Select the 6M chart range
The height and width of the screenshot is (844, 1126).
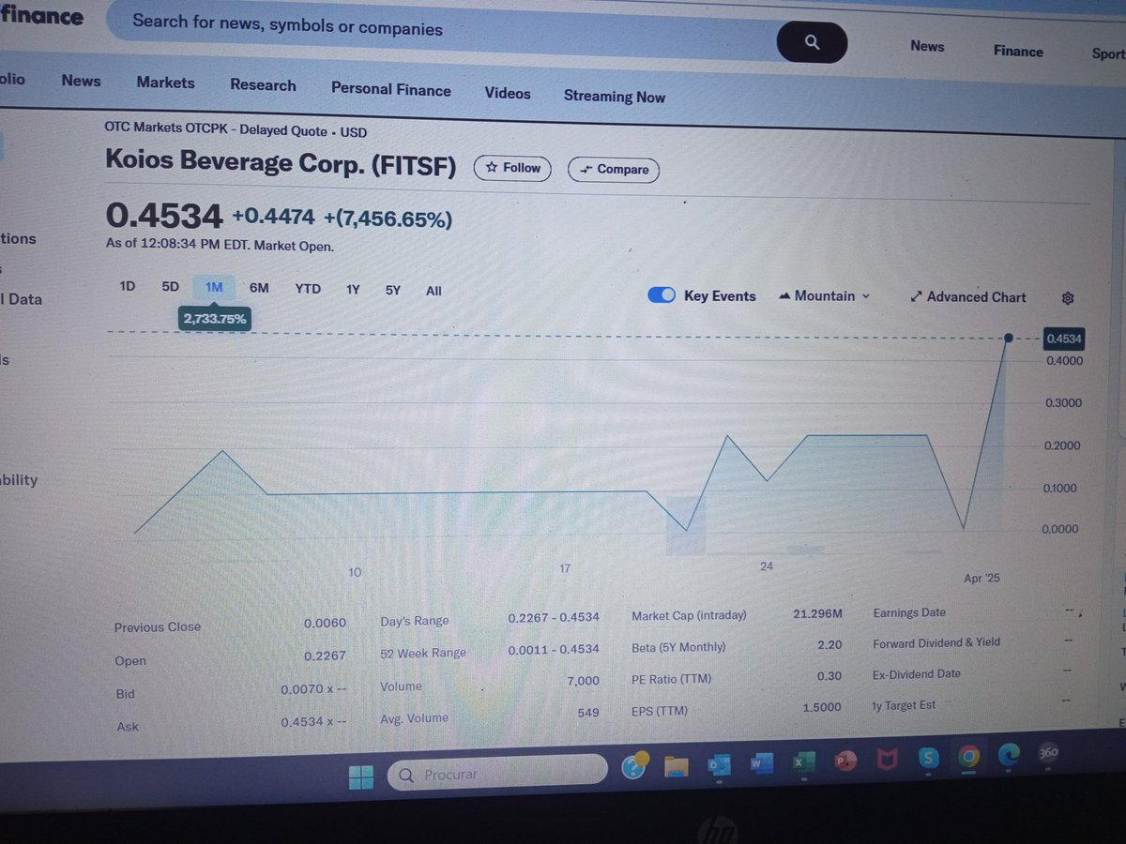[x=259, y=288]
